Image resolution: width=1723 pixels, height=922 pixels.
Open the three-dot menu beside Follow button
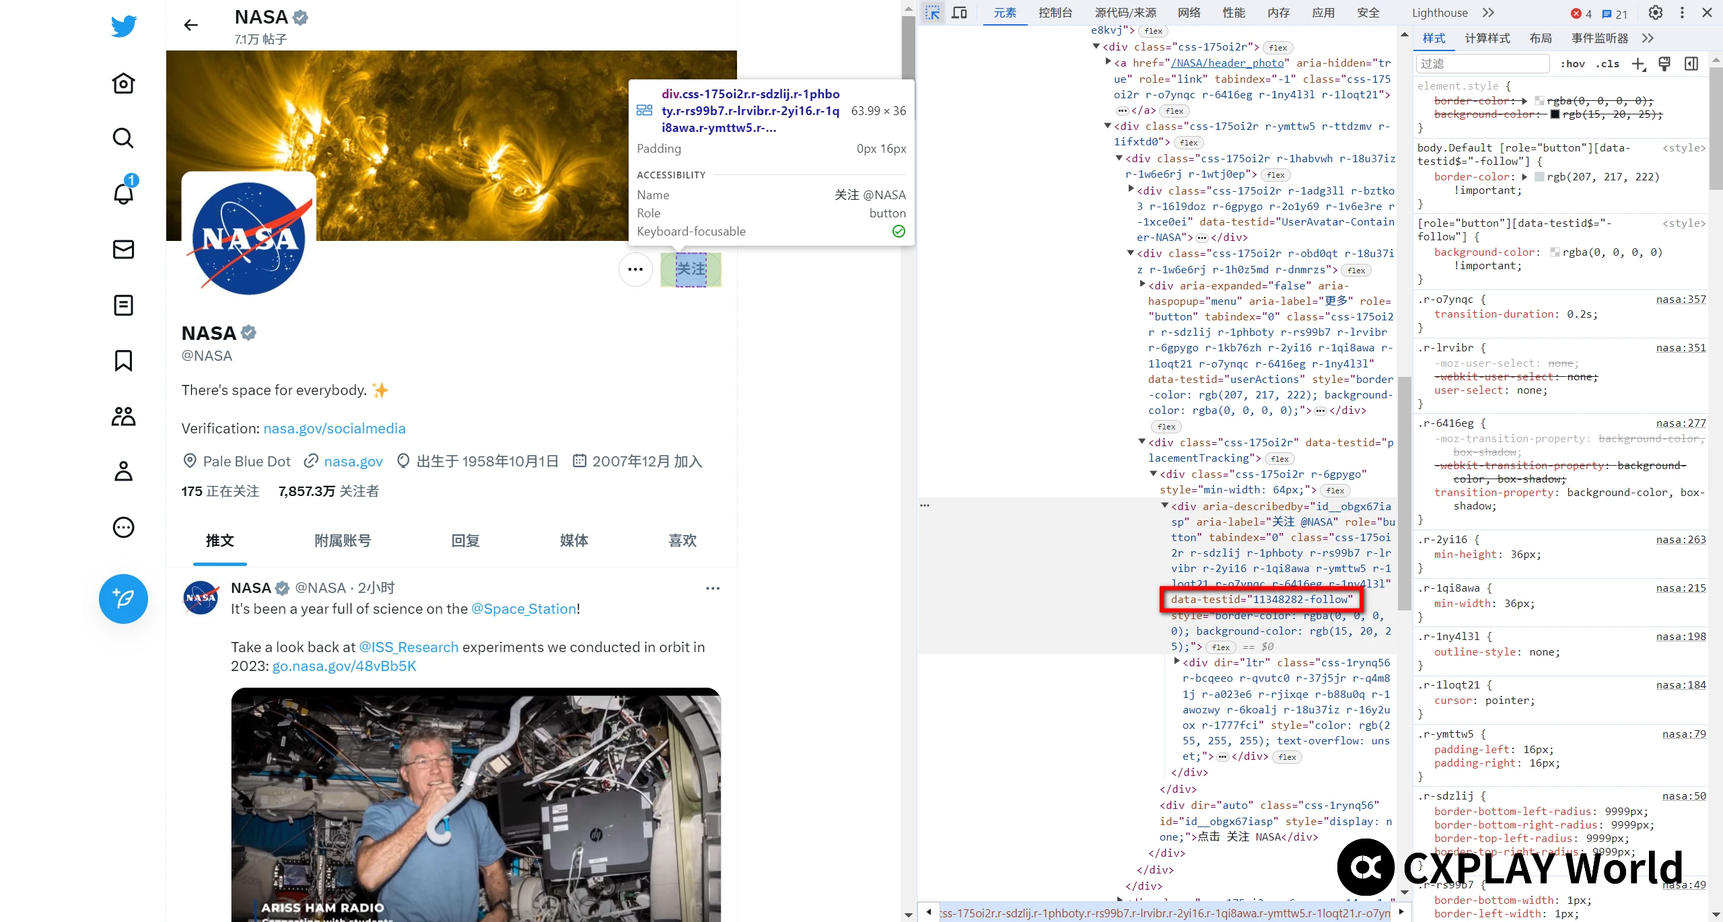635,269
